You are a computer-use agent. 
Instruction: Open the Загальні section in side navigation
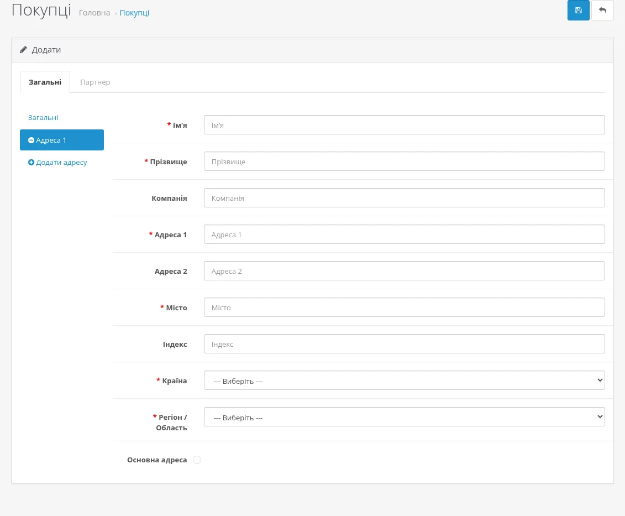click(43, 117)
